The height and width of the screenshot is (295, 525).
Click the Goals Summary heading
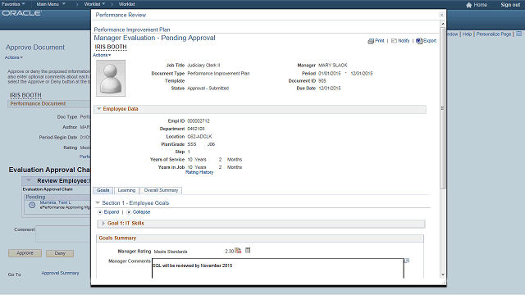tap(117, 238)
